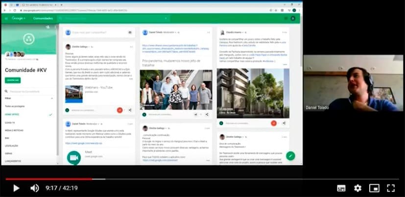Share the Claudio building render post
Viewport: 405px width, 197px height.
pos(284,123)
